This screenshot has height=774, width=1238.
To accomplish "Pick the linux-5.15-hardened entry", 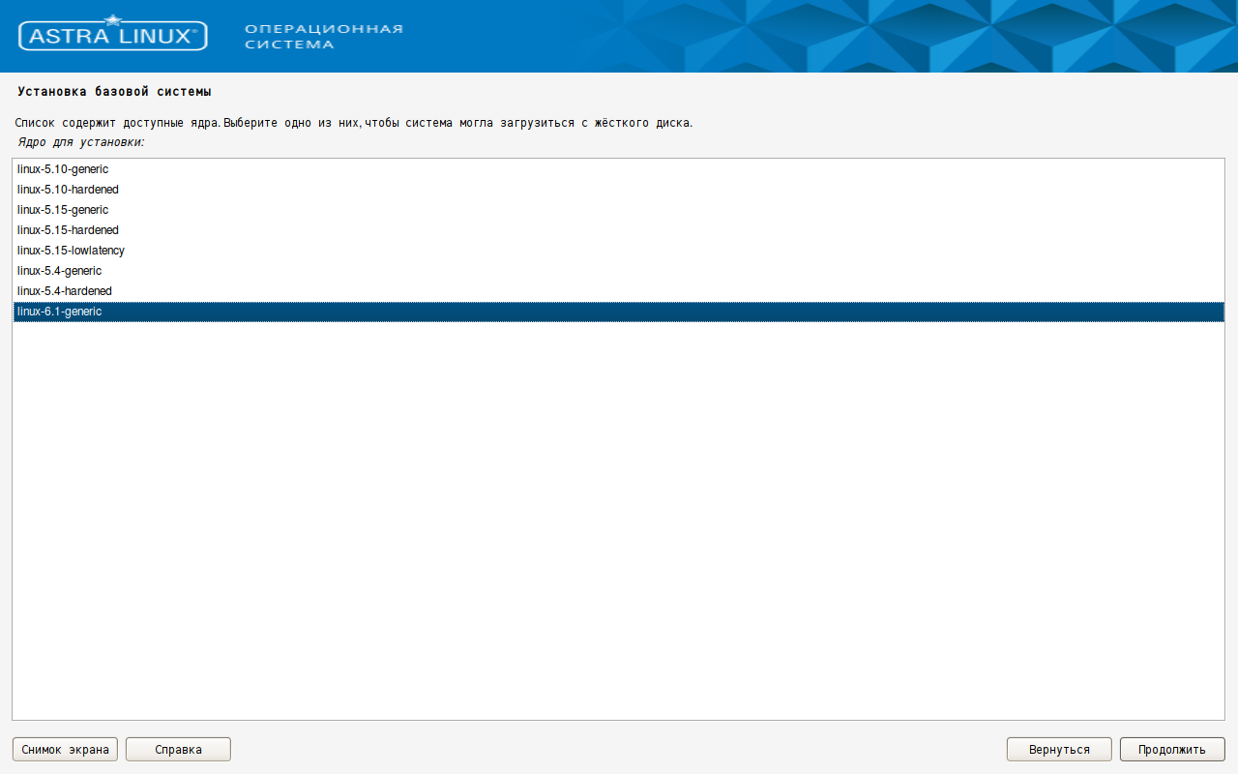I will click(x=619, y=230).
